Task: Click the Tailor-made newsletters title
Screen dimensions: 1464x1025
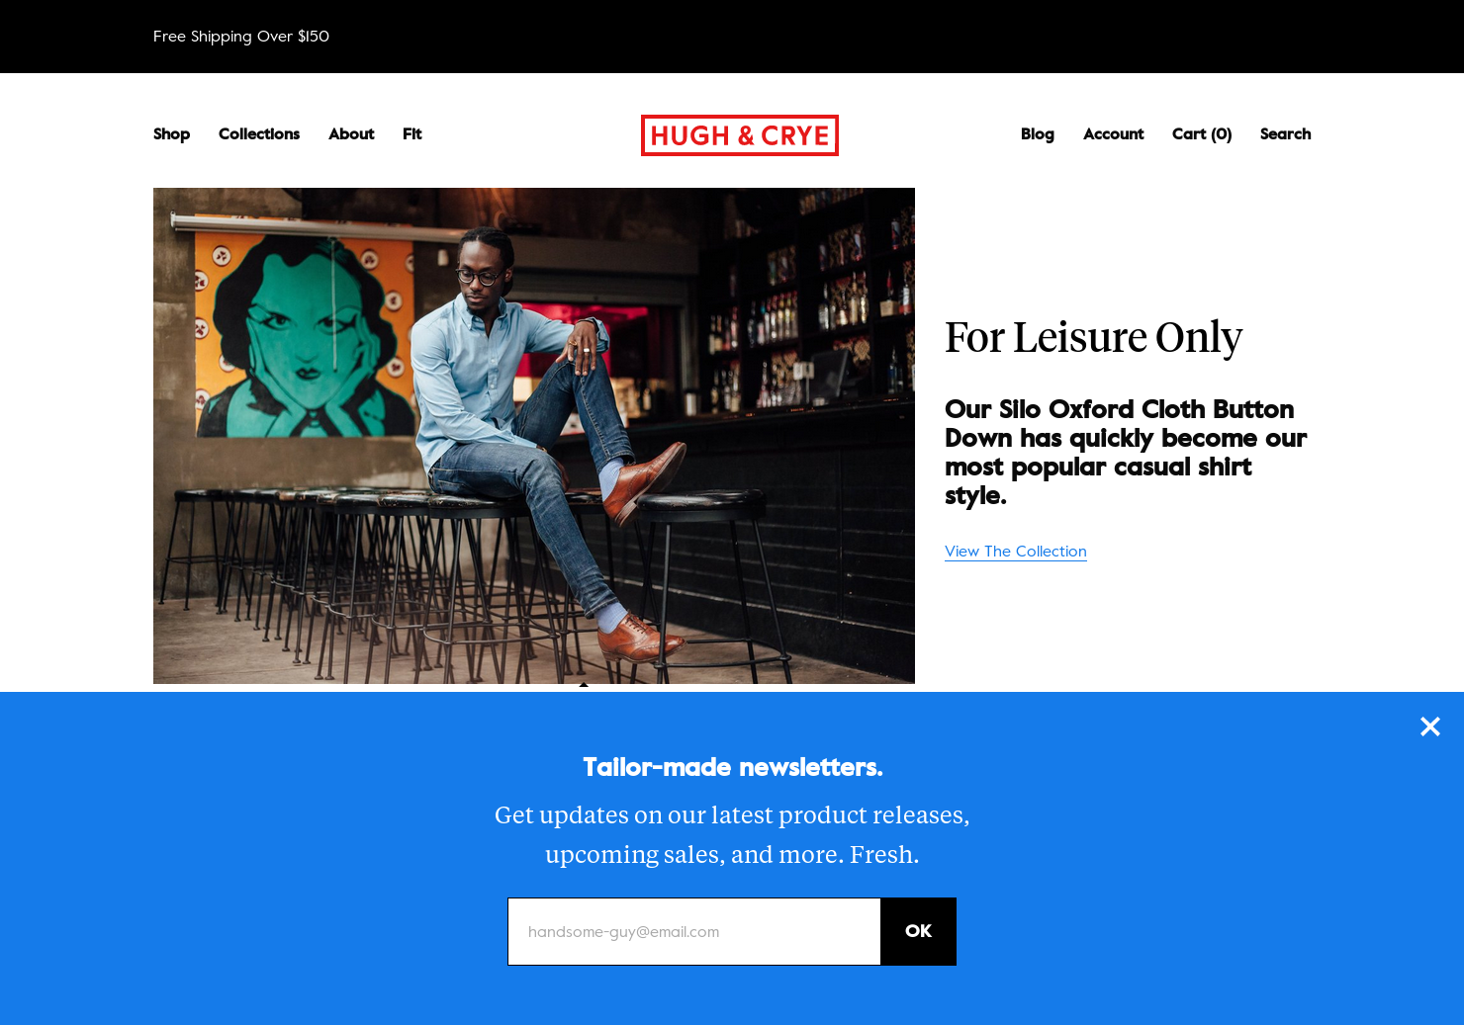Action: [x=732, y=767]
